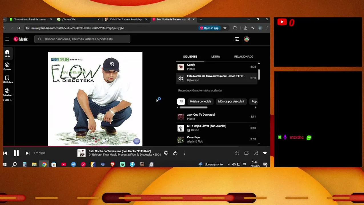The height and width of the screenshot is (205, 364).
Task: Toggle repeat mode
Action: click(x=246, y=153)
